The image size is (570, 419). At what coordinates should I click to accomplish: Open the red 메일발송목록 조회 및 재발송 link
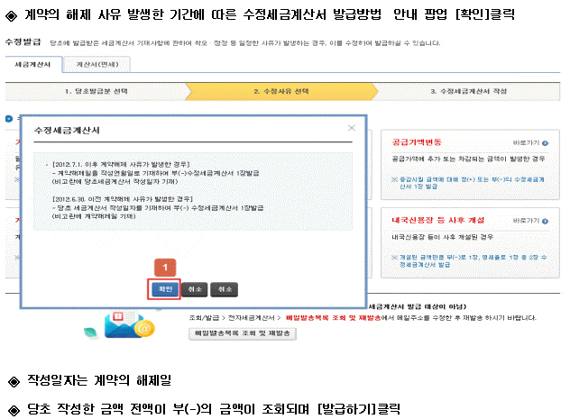333,318
